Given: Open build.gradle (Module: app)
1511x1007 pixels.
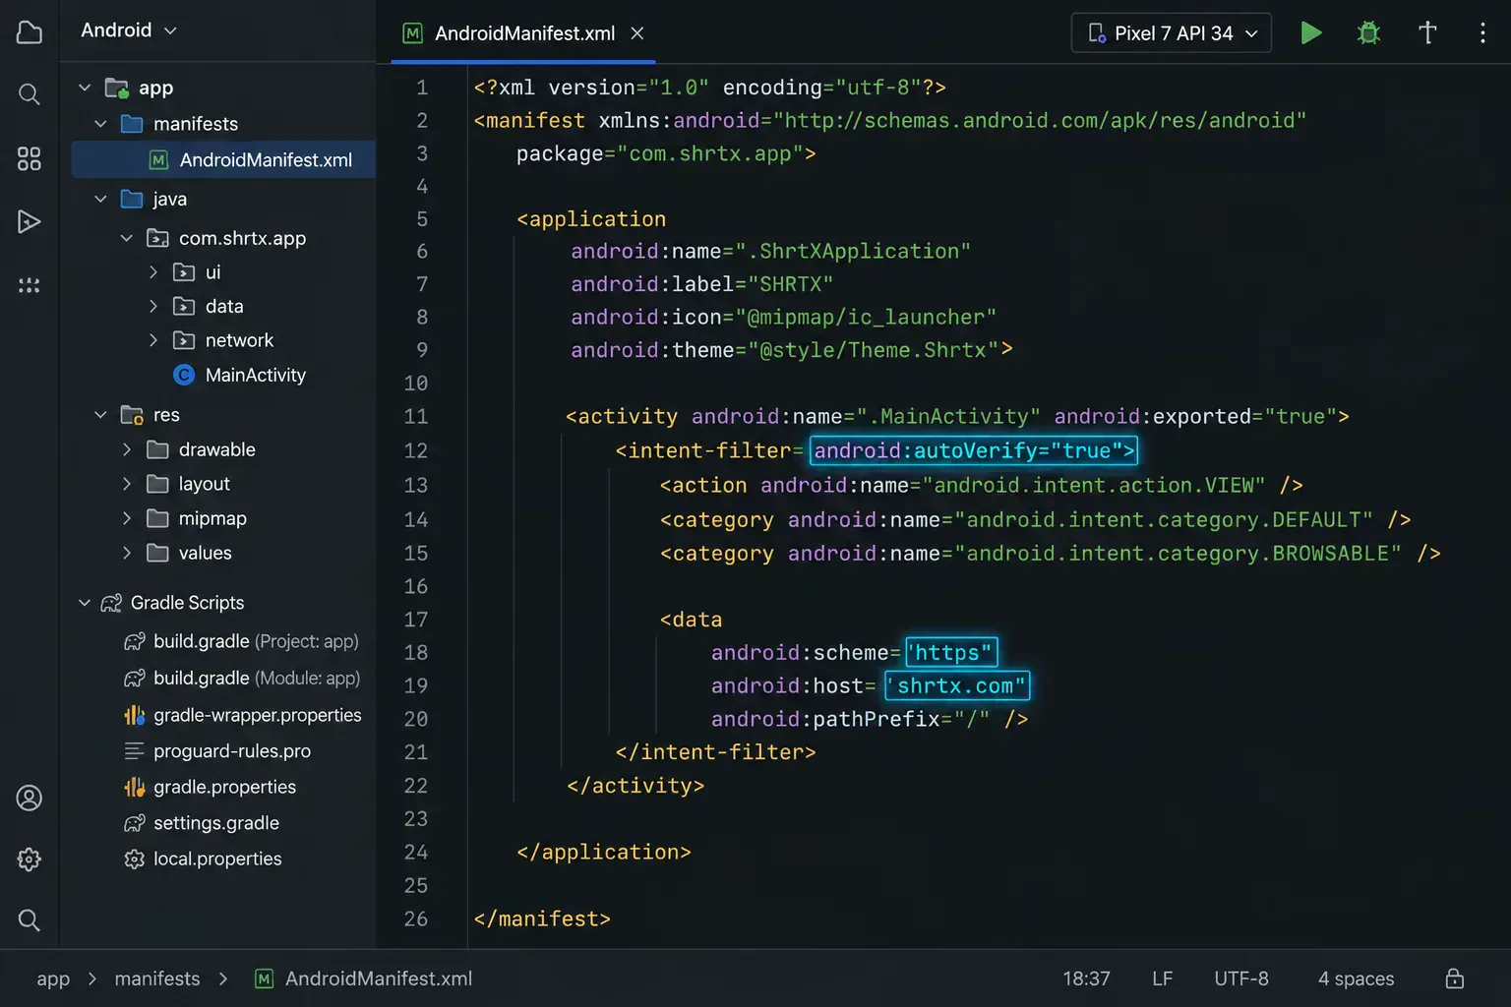Looking at the screenshot, I should coord(242,679).
